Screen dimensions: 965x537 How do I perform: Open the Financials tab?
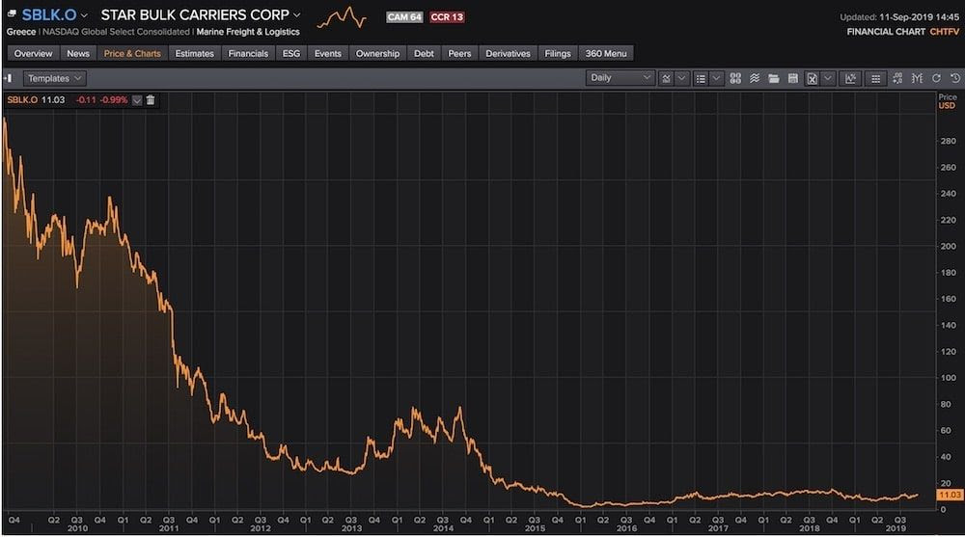(x=248, y=54)
